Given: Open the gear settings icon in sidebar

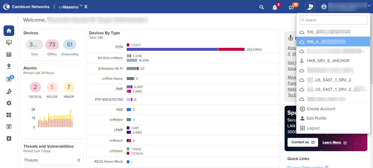Looking at the screenshot, I should click(9, 103).
